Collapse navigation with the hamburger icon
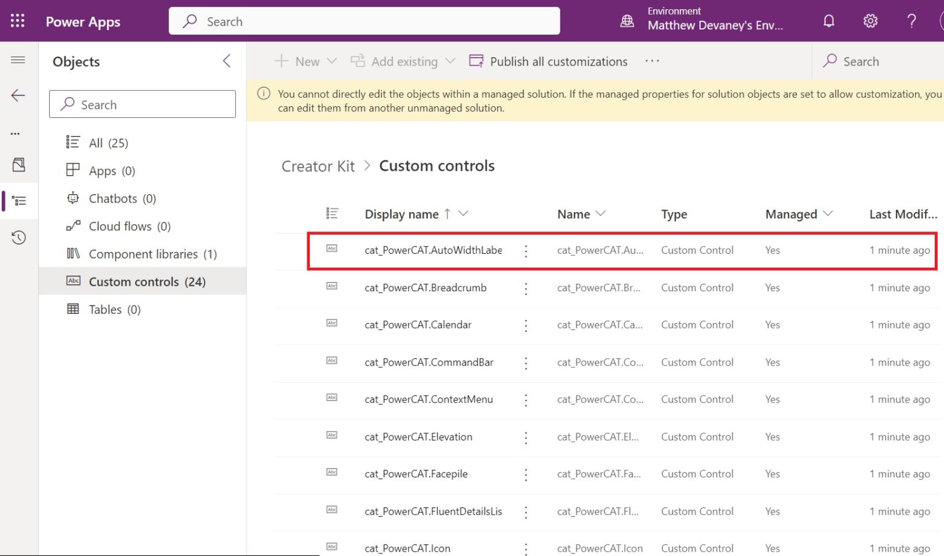 18,60
